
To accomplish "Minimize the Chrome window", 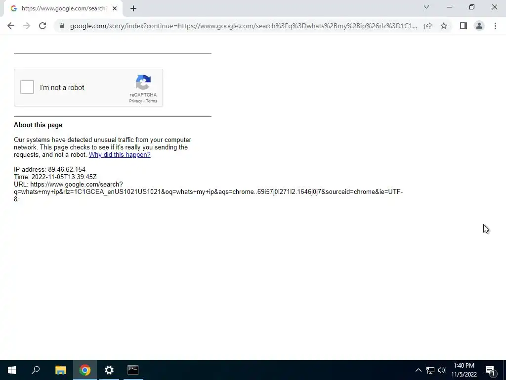I will [449, 7].
